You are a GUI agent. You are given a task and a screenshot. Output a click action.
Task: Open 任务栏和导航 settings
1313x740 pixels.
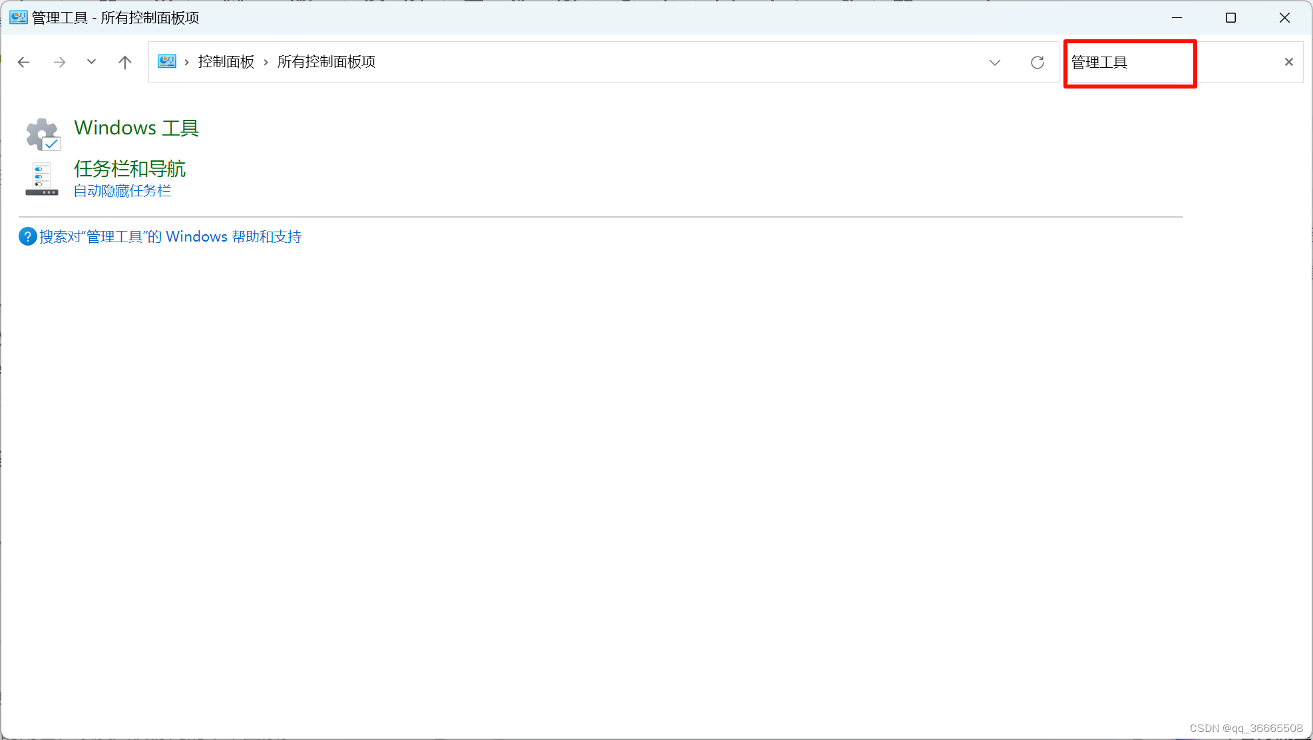[x=130, y=168]
